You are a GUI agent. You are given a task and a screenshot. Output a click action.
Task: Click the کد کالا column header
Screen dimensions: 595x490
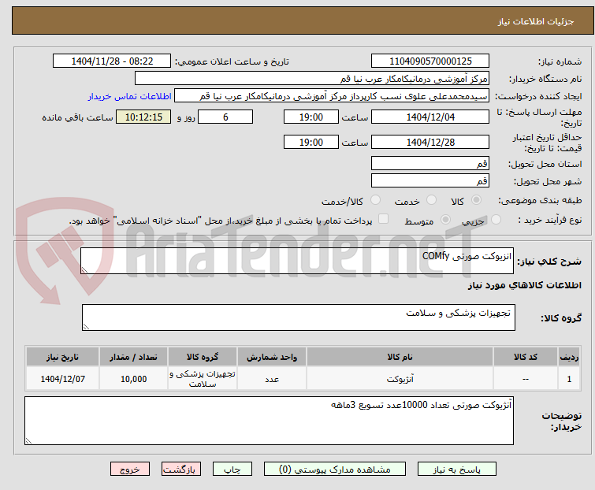pos(526,357)
